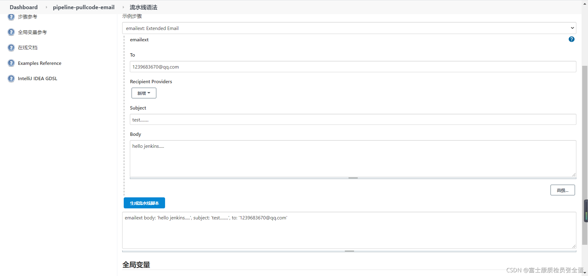588x276 pixels.
Task: Click the 流水线语法 breadcrumb
Action: (x=143, y=7)
